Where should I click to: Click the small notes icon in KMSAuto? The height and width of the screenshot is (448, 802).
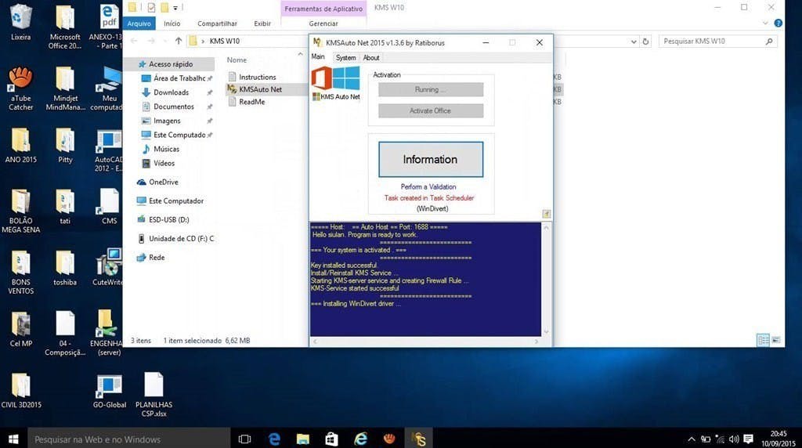point(546,214)
